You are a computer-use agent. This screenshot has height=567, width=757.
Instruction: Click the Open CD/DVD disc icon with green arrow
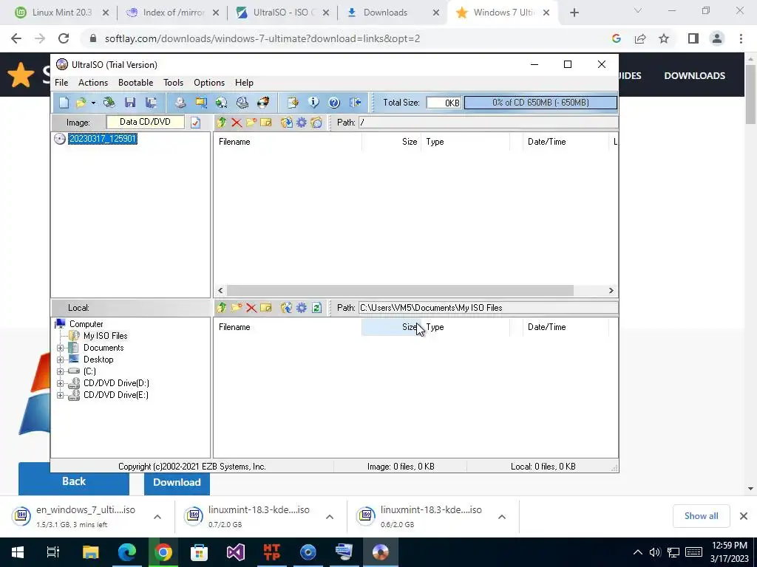point(109,102)
